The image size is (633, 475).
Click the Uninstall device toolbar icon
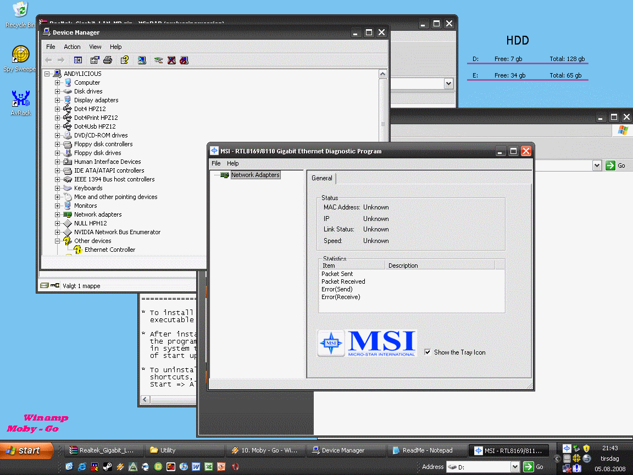171,60
